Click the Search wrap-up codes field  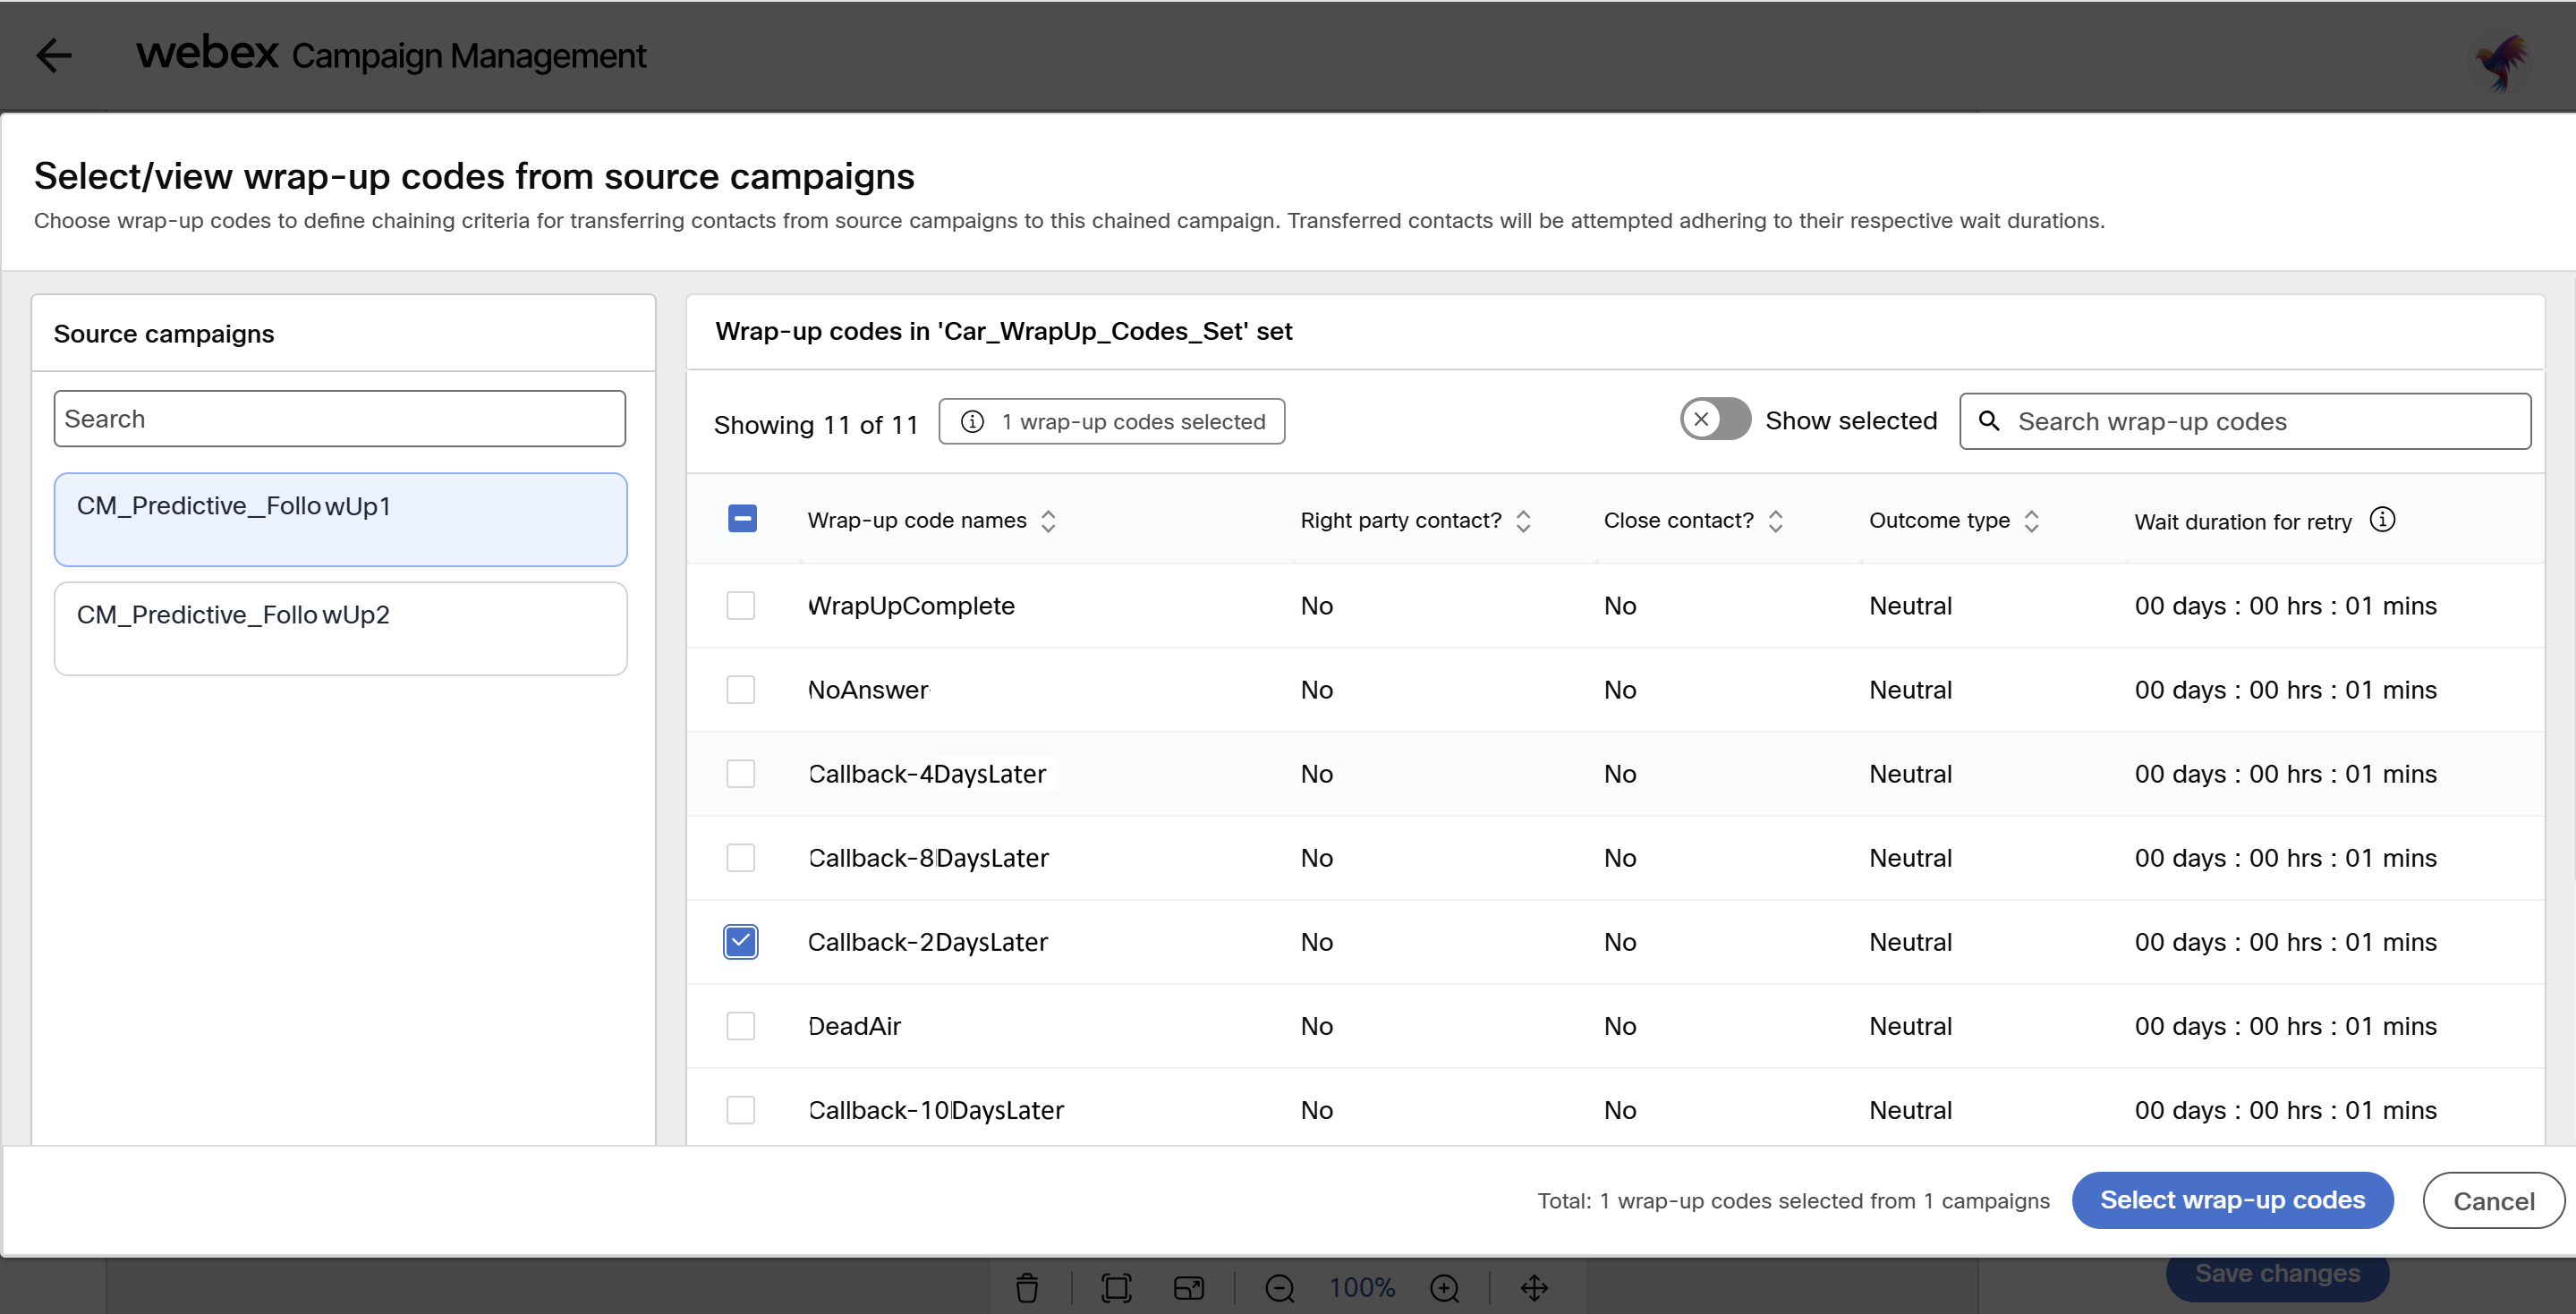2260,422
